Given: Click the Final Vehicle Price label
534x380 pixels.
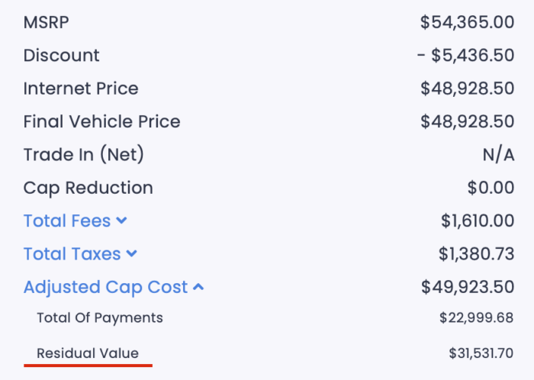Looking at the screenshot, I should click(x=101, y=121).
